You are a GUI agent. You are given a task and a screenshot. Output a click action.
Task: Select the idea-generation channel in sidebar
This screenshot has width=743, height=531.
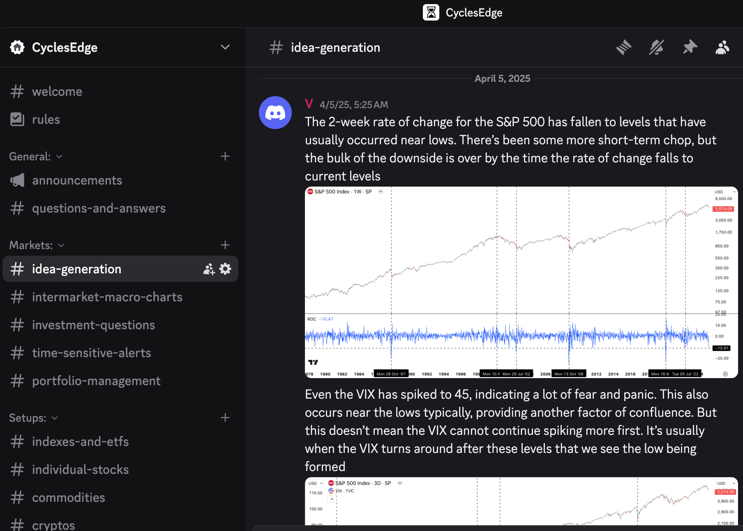pyautogui.click(x=120, y=269)
